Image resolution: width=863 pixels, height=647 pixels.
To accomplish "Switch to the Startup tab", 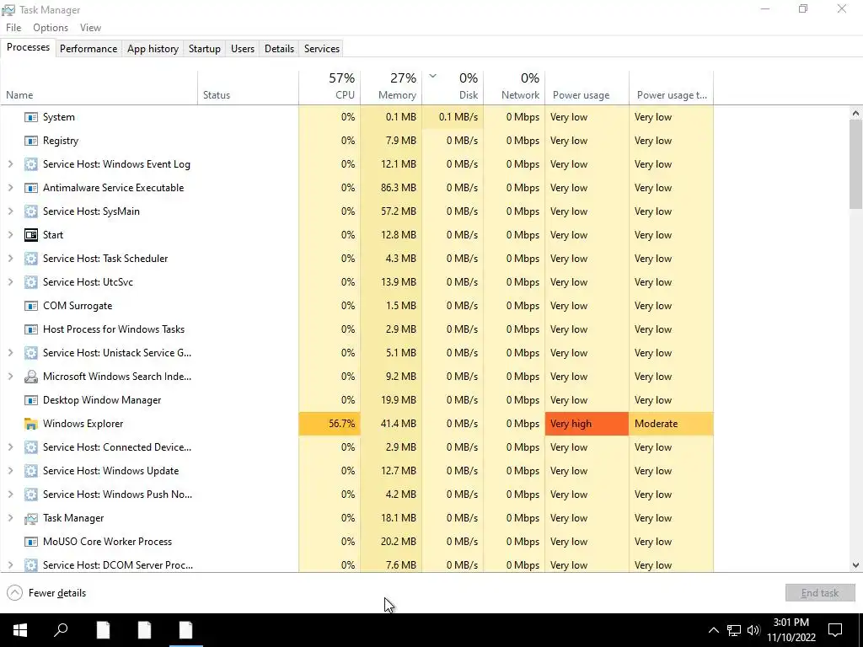I will pos(205,48).
